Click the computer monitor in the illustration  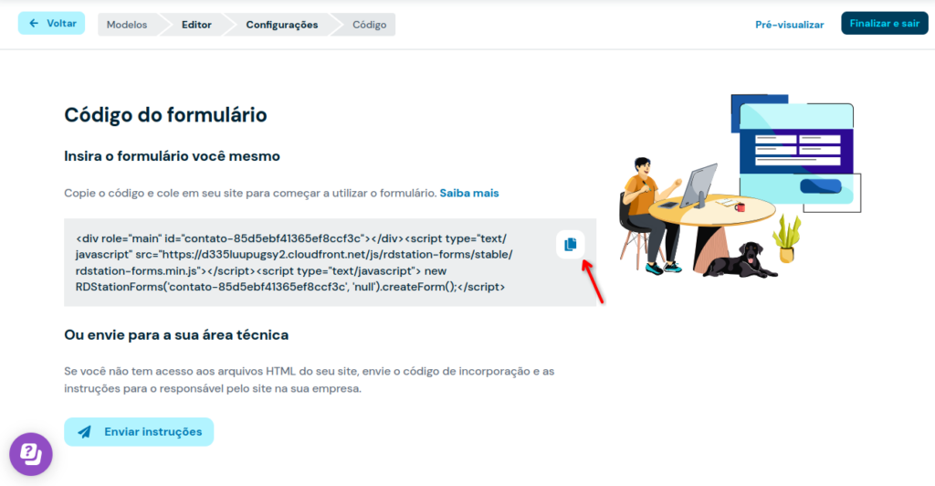(700, 188)
